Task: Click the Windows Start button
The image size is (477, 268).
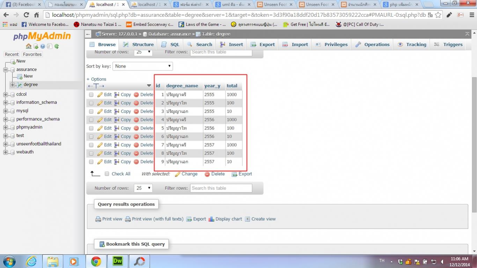Action: (x=9, y=261)
